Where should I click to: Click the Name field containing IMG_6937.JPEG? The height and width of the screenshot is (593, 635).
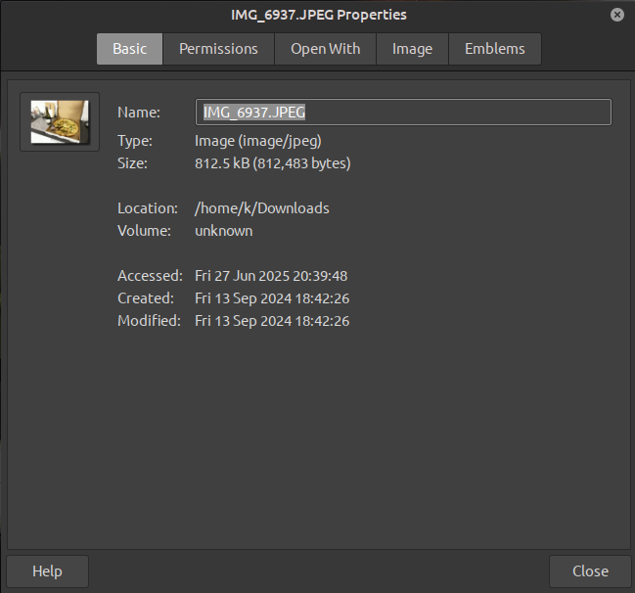pos(403,113)
